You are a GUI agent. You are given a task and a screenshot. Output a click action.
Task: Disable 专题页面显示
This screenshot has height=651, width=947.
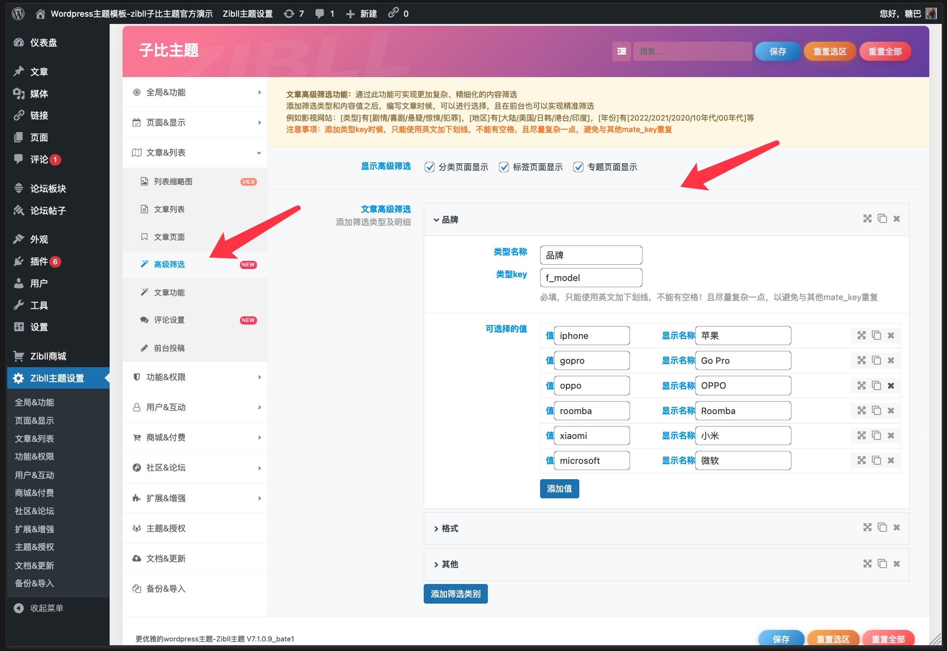[578, 167]
